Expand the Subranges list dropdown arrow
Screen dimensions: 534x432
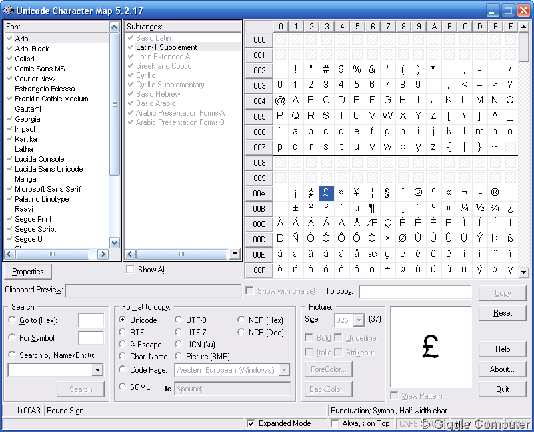point(235,254)
